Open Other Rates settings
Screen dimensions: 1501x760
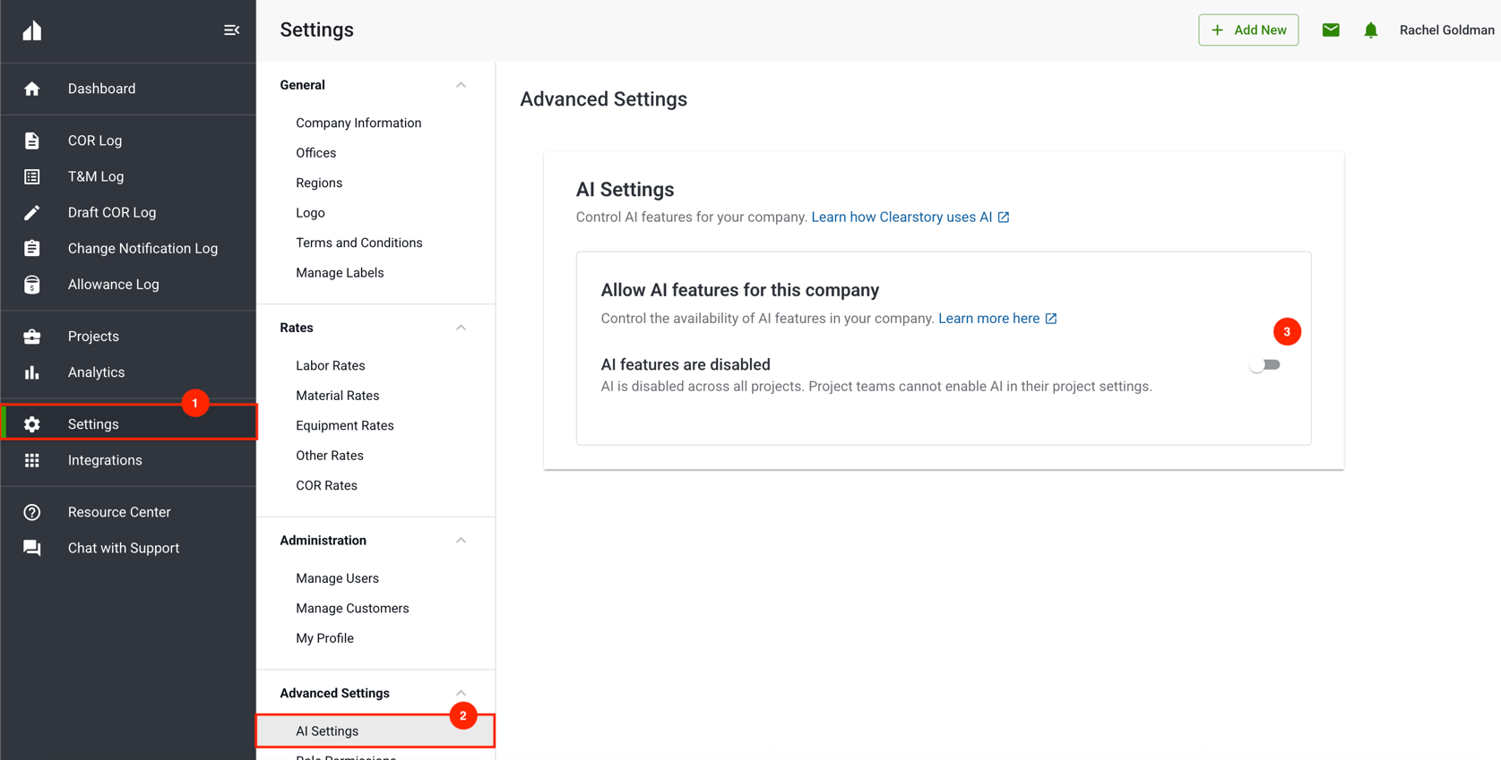pos(330,456)
